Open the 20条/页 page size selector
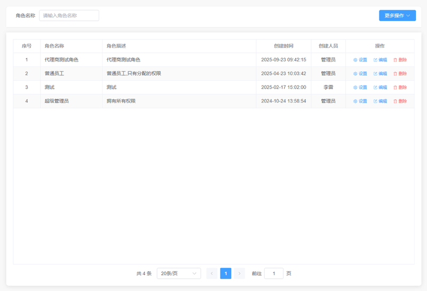Screen dimensions: 427x291 pos(179,273)
